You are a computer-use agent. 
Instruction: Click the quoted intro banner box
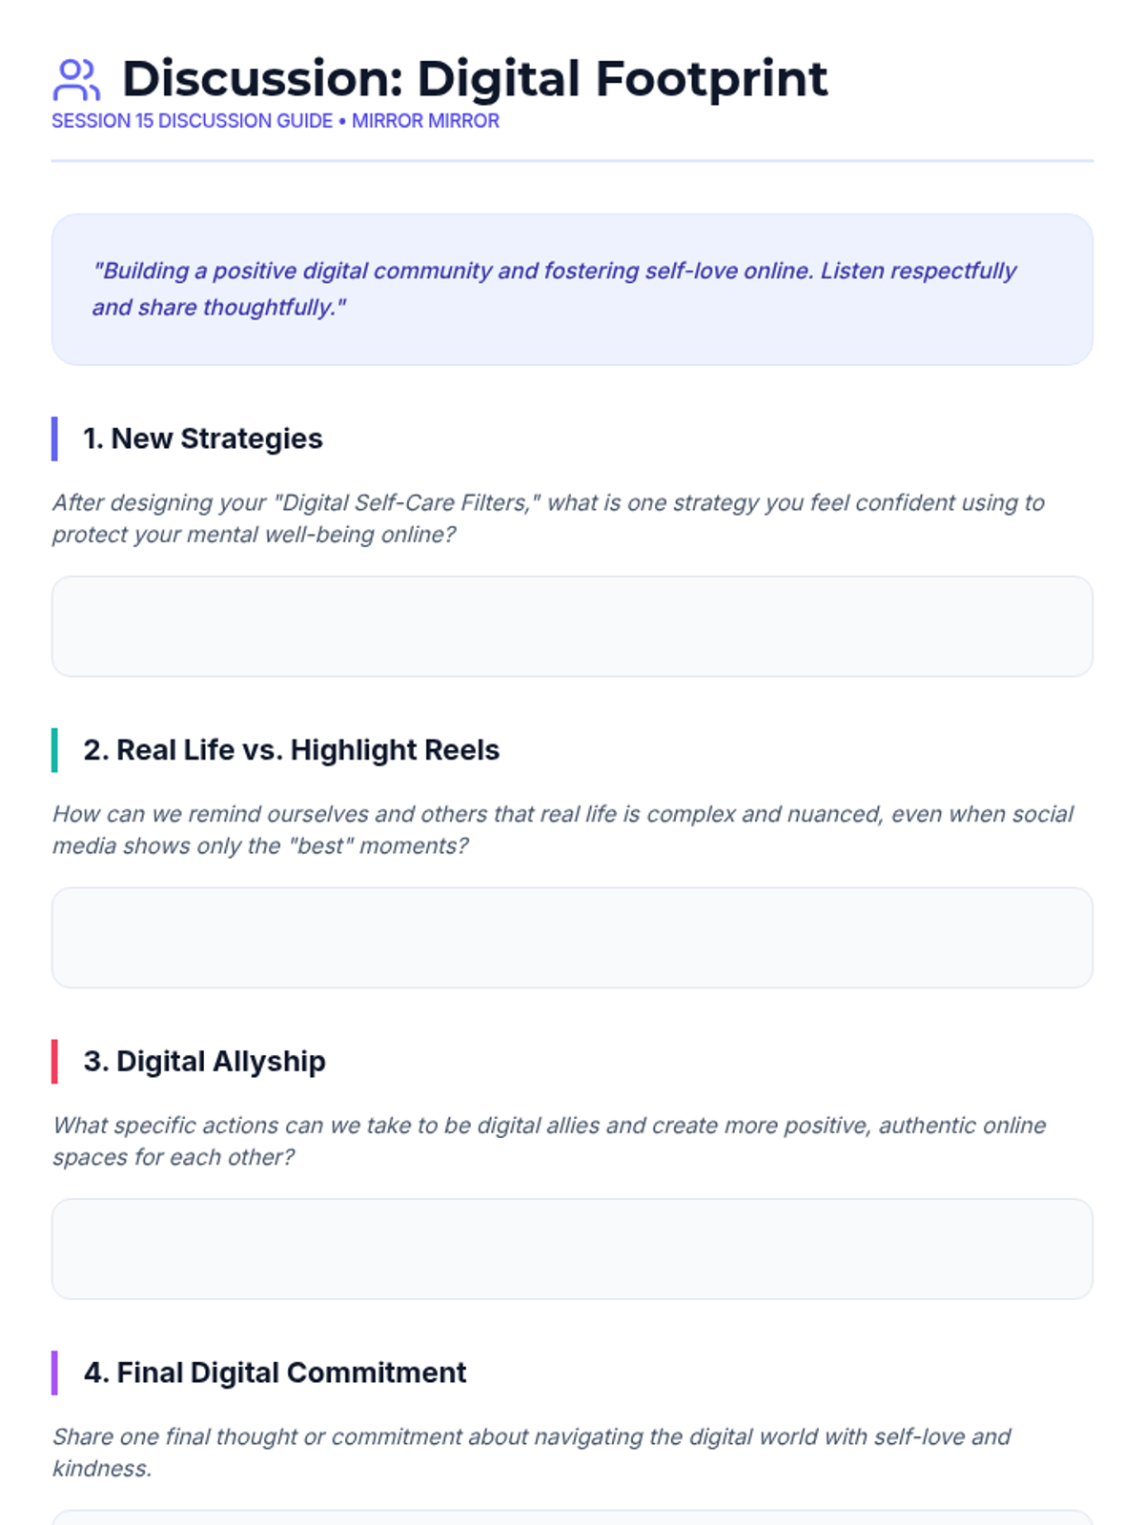(572, 289)
